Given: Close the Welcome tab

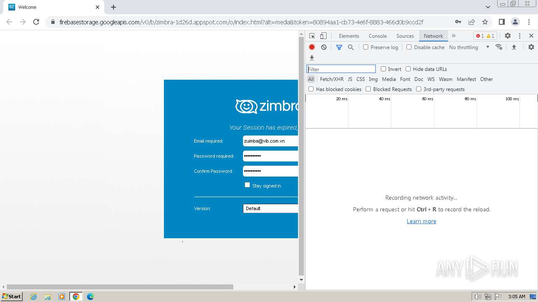Looking at the screenshot, I should (98, 7).
